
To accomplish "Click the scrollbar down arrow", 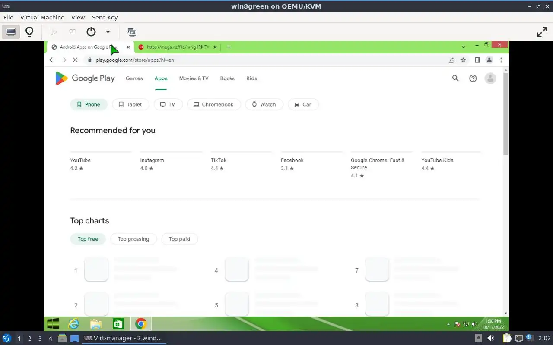I will (x=506, y=313).
